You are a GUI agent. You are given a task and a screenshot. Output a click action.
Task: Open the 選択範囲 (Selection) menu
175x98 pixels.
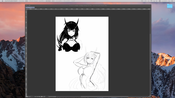coord(48,1)
